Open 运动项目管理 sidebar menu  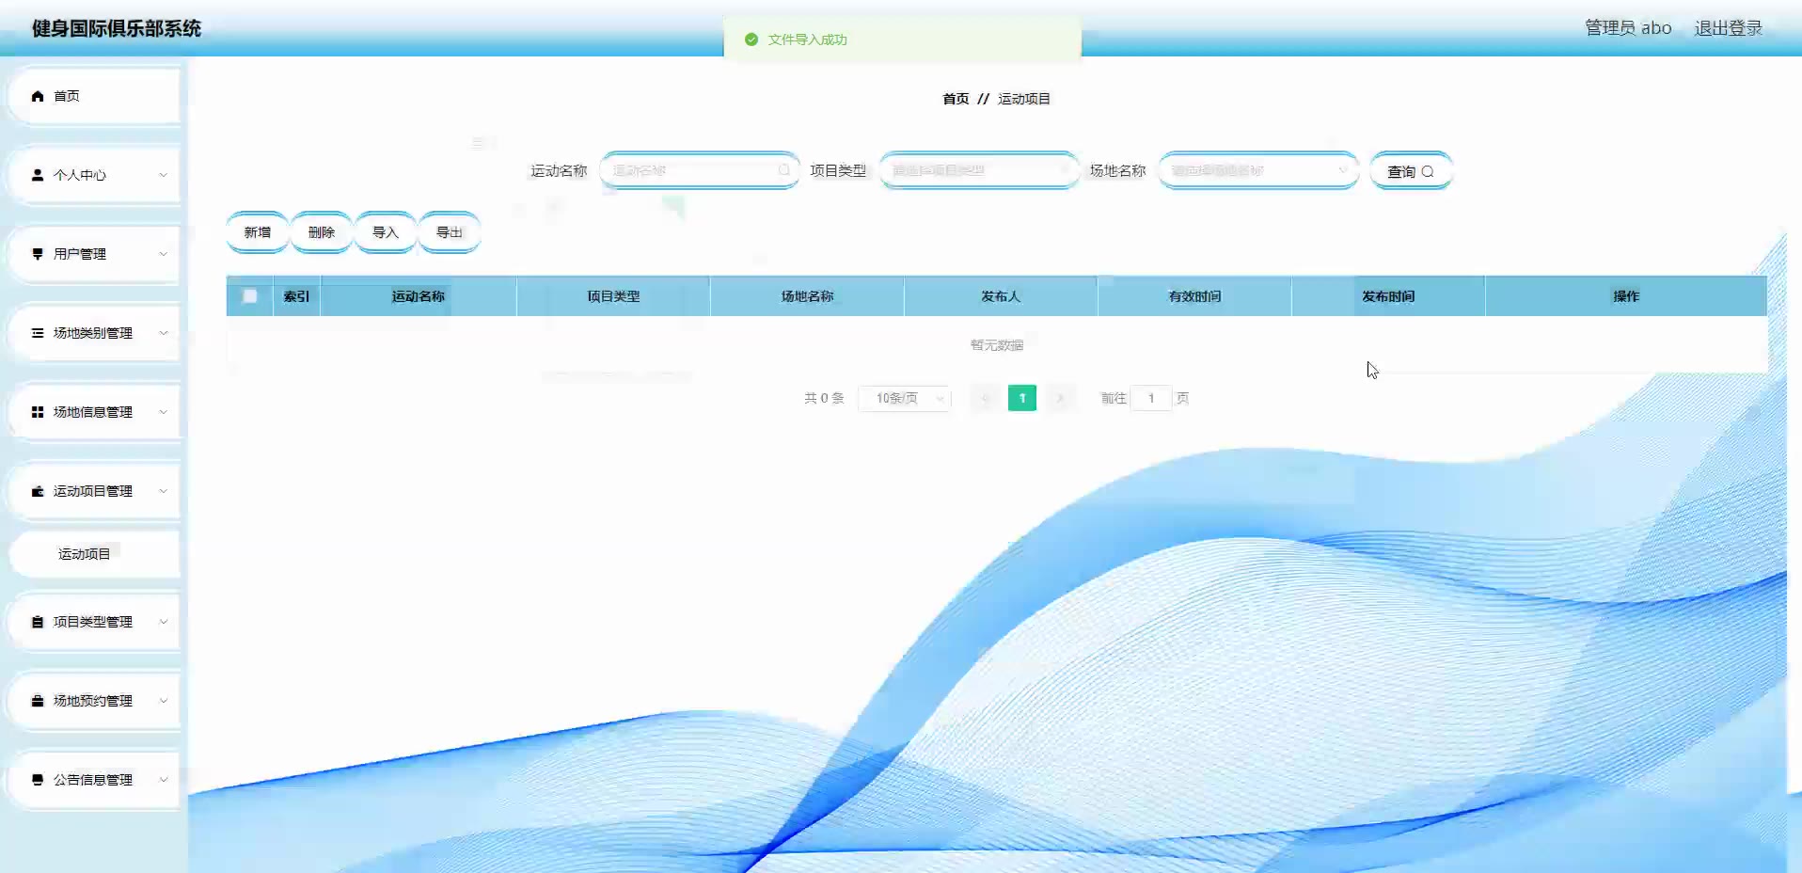click(94, 491)
